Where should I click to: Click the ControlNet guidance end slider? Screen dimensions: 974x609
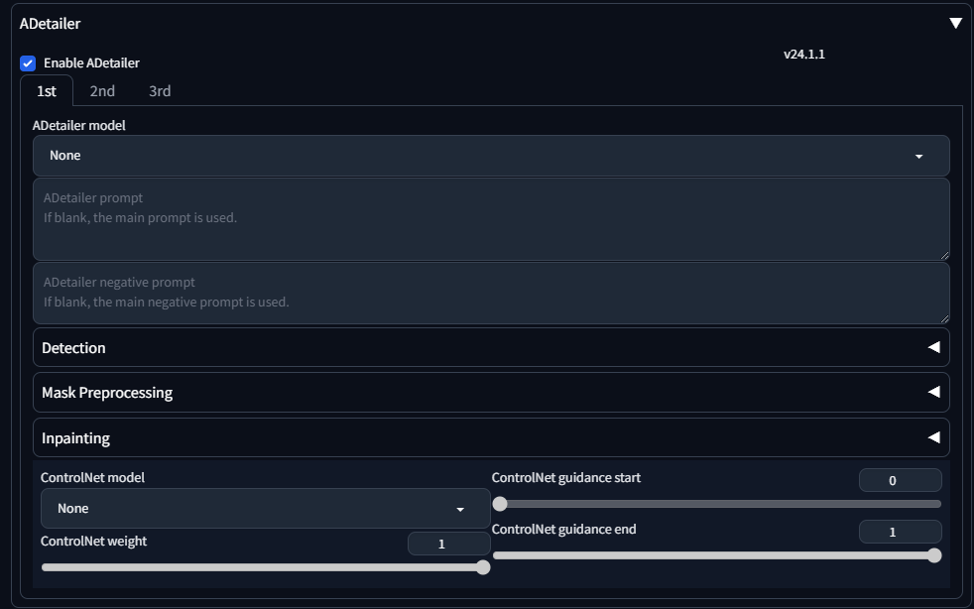click(717, 555)
